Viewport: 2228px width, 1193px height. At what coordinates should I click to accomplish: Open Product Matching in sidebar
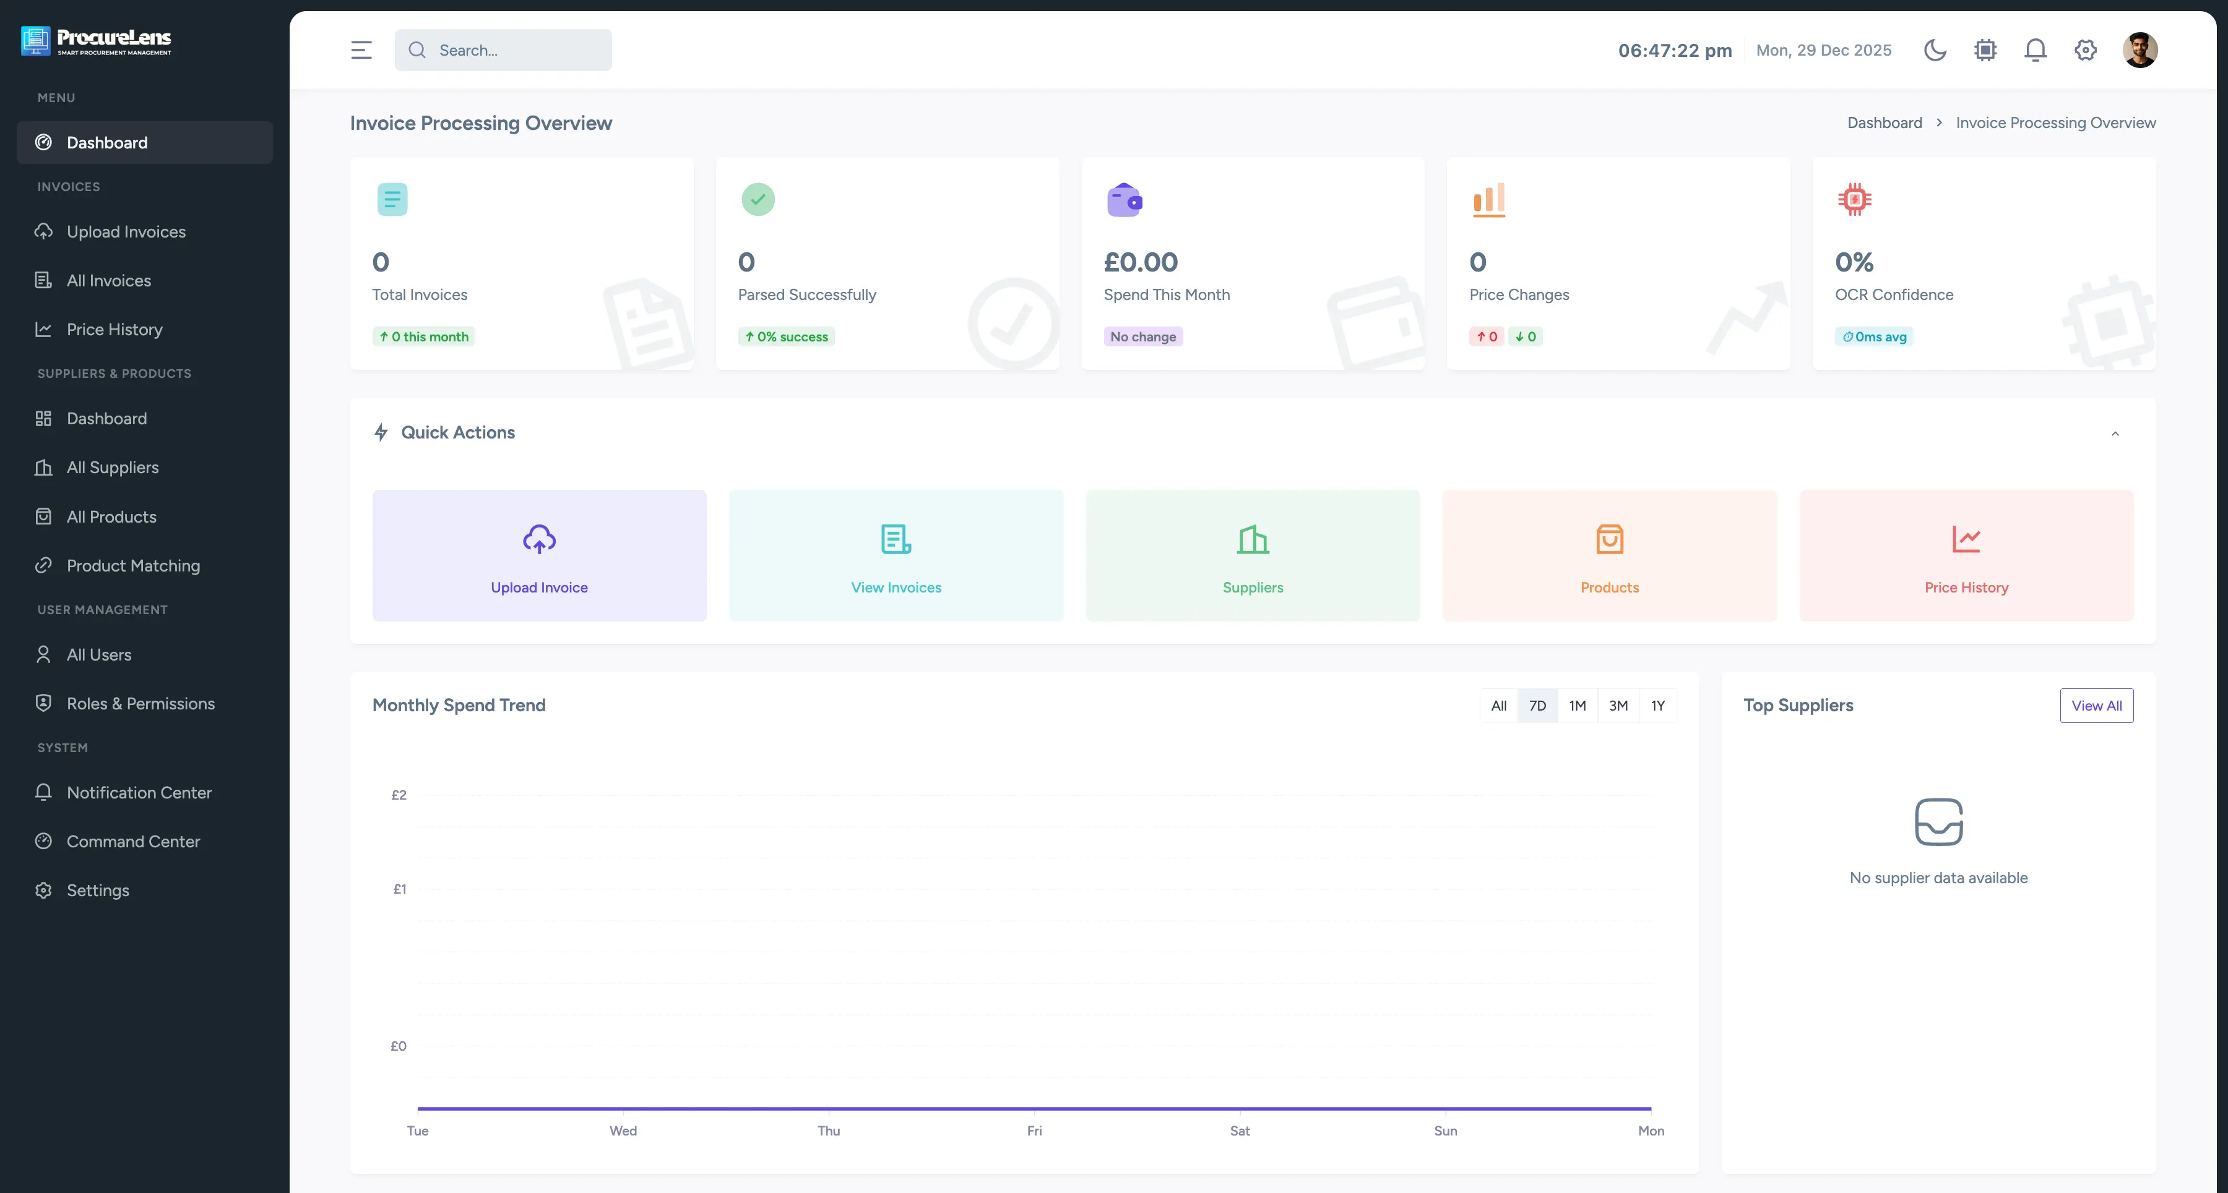(x=144, y=565)
